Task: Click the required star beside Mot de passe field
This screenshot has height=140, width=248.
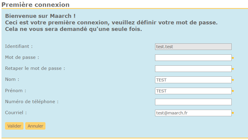Action: click(x=233, y=58)
